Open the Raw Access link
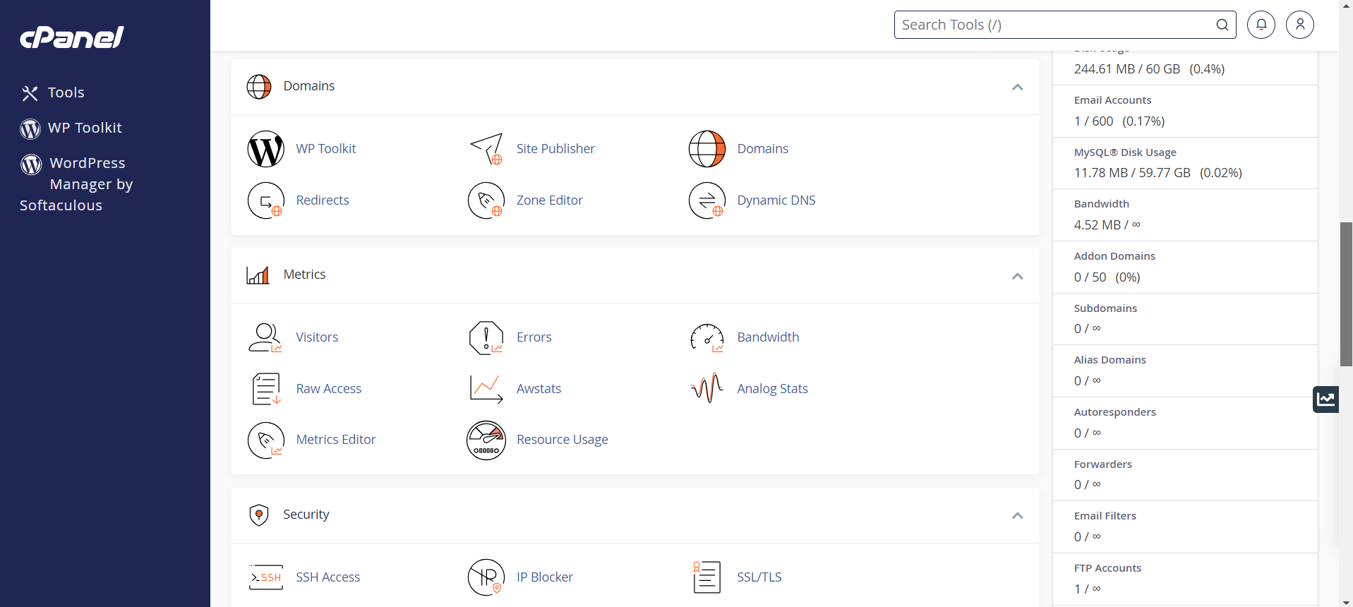1353x607 pixels. coord(329,389)
